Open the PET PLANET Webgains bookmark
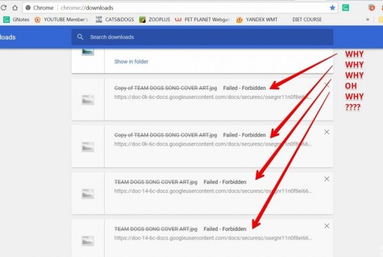 click(x=202, y=20)
